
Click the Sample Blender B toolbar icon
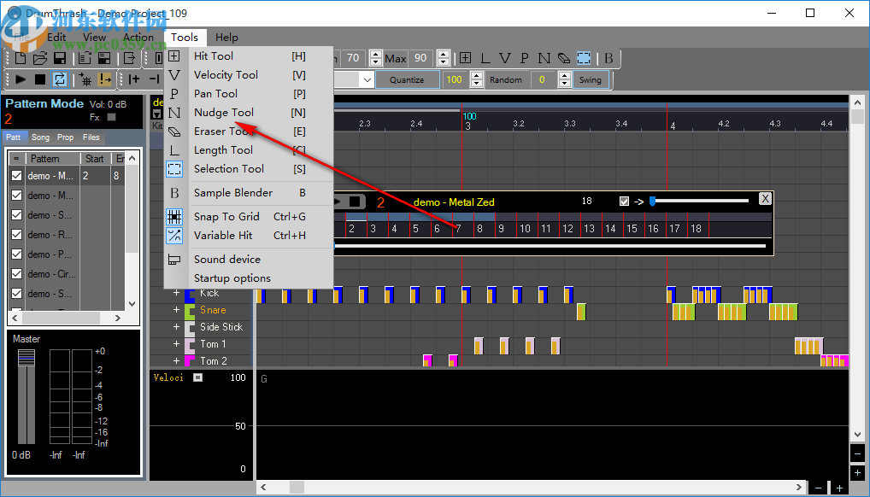pyautogui.click(x=608, y=58)
